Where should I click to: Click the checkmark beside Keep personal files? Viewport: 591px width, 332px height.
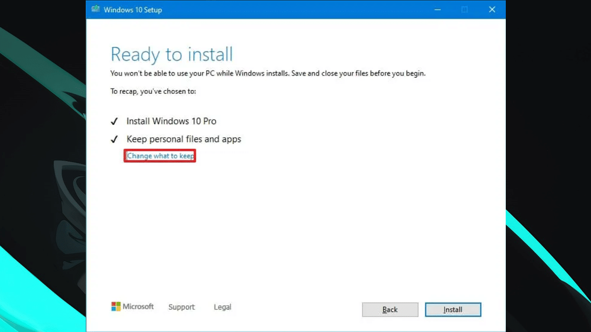114,140
